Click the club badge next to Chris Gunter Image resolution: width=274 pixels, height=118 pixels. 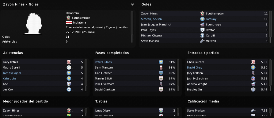point(253,62)
